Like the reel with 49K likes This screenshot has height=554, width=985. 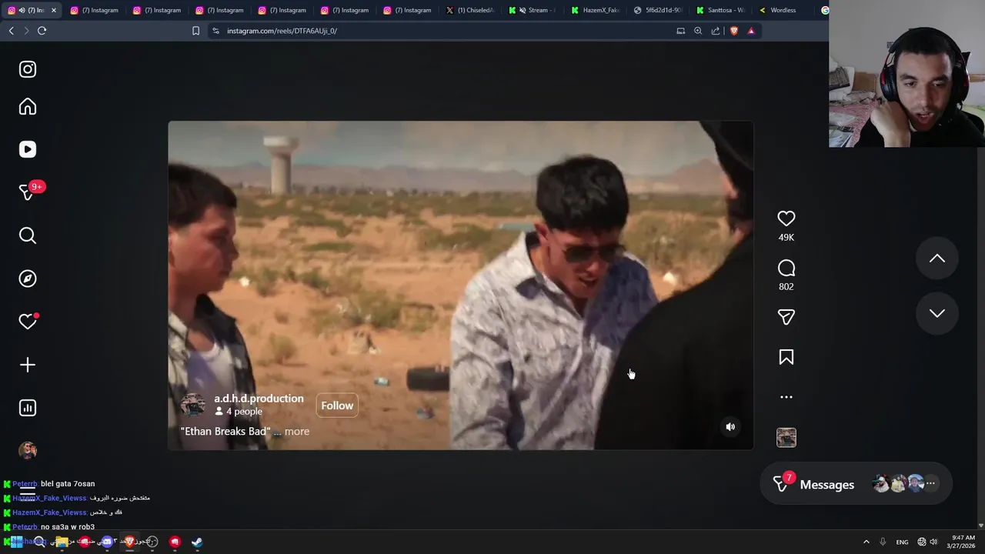(x=786, y=219)
